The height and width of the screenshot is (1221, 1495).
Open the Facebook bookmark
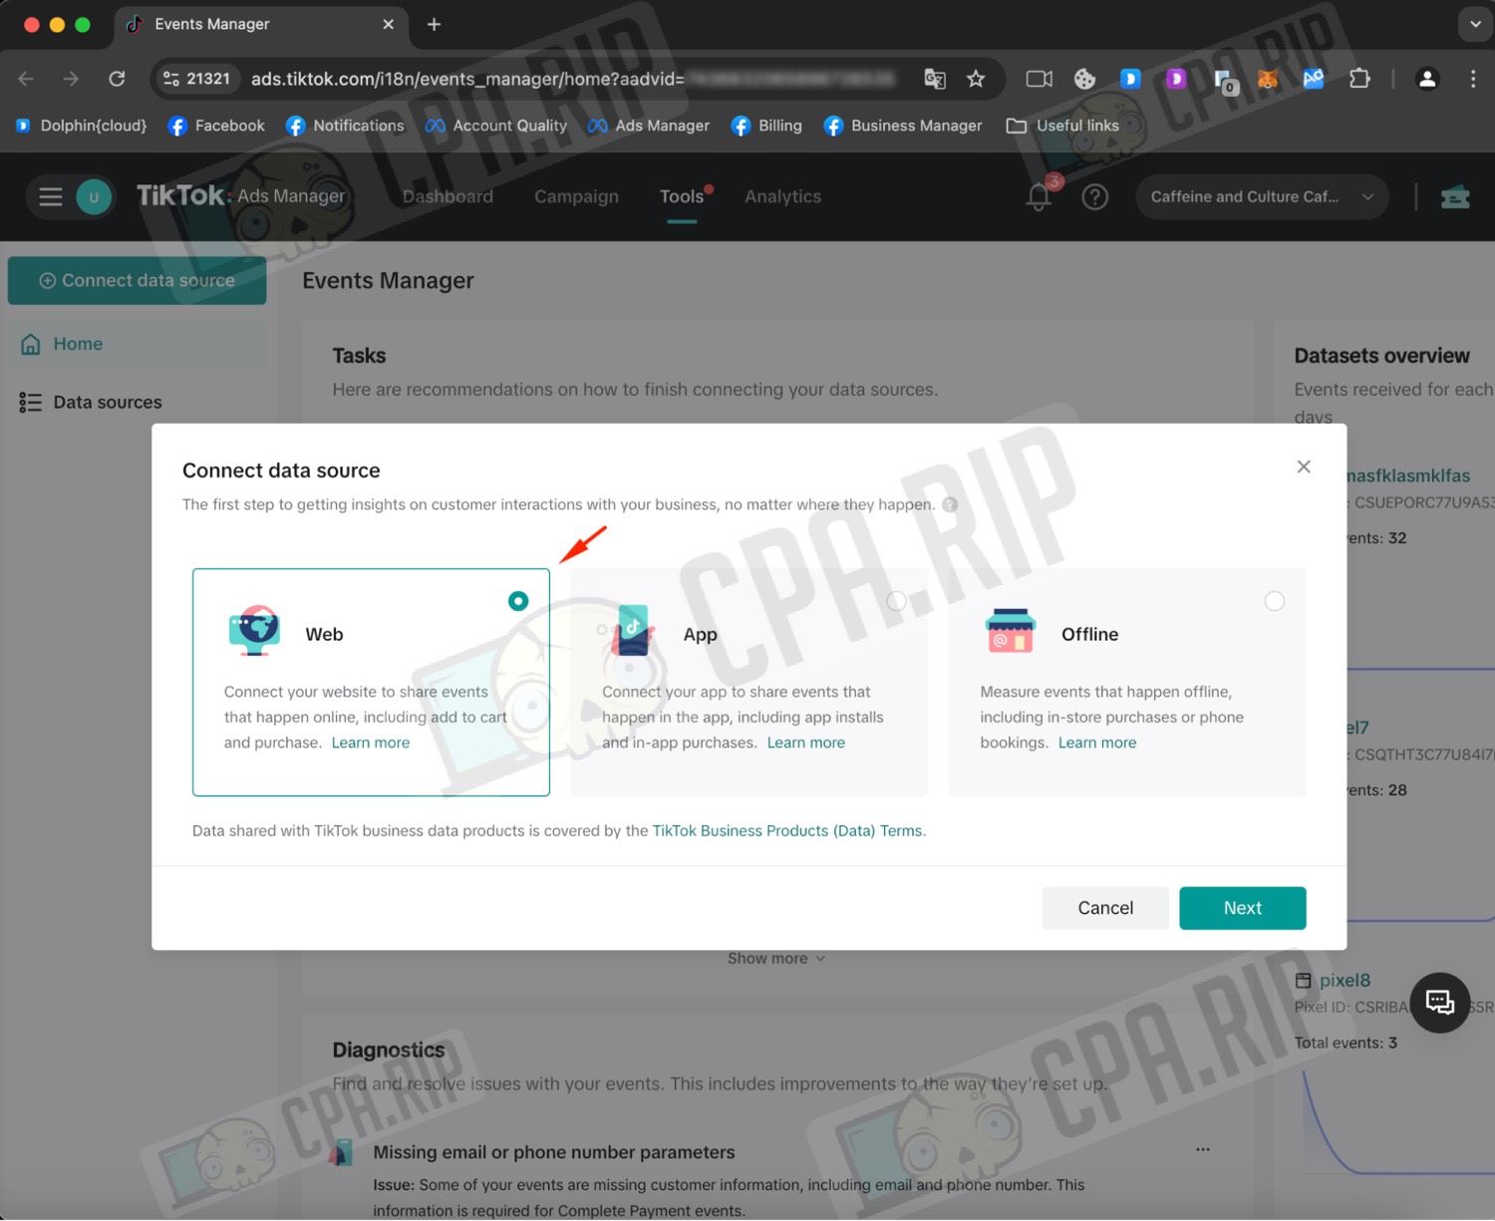(216, 126)
